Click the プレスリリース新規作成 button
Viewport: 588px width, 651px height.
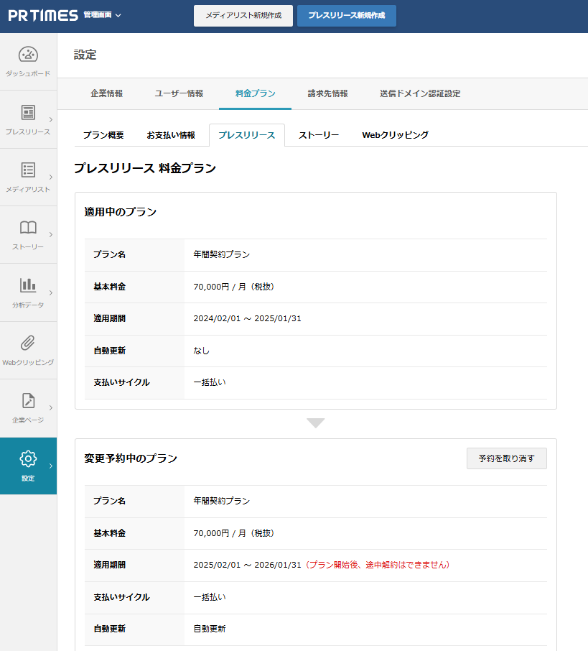click(x=346, y=16)
